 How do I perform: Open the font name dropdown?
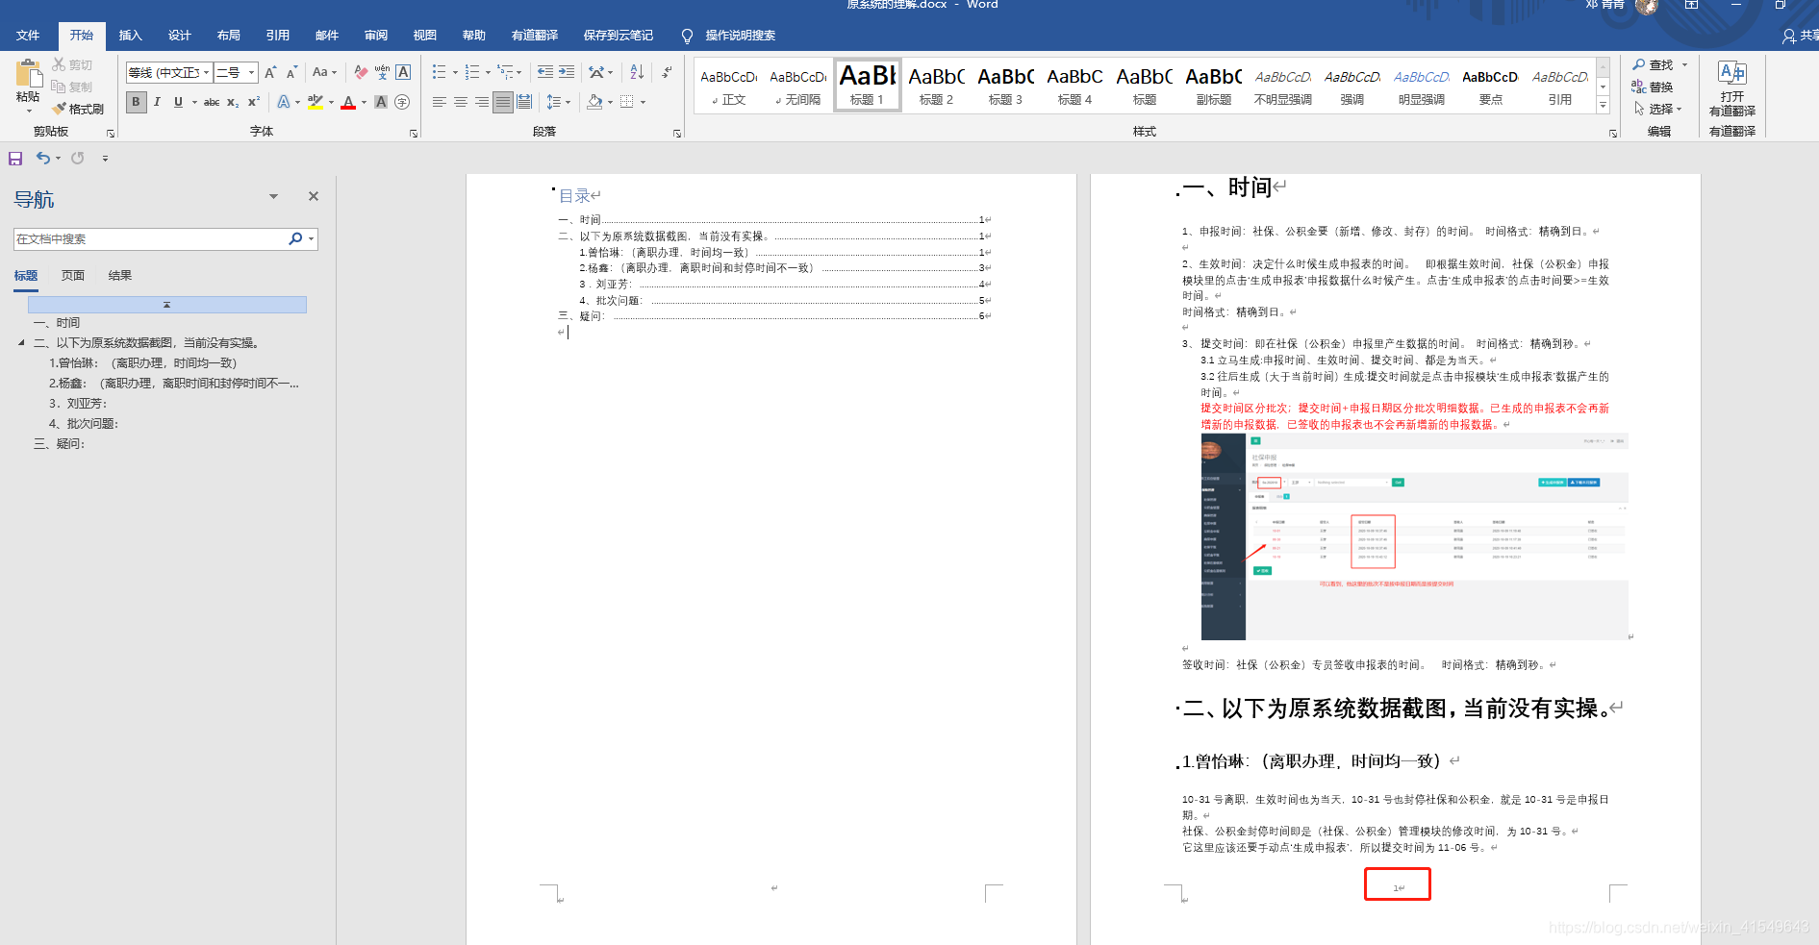pyautogui.click(x=206, y=72)
